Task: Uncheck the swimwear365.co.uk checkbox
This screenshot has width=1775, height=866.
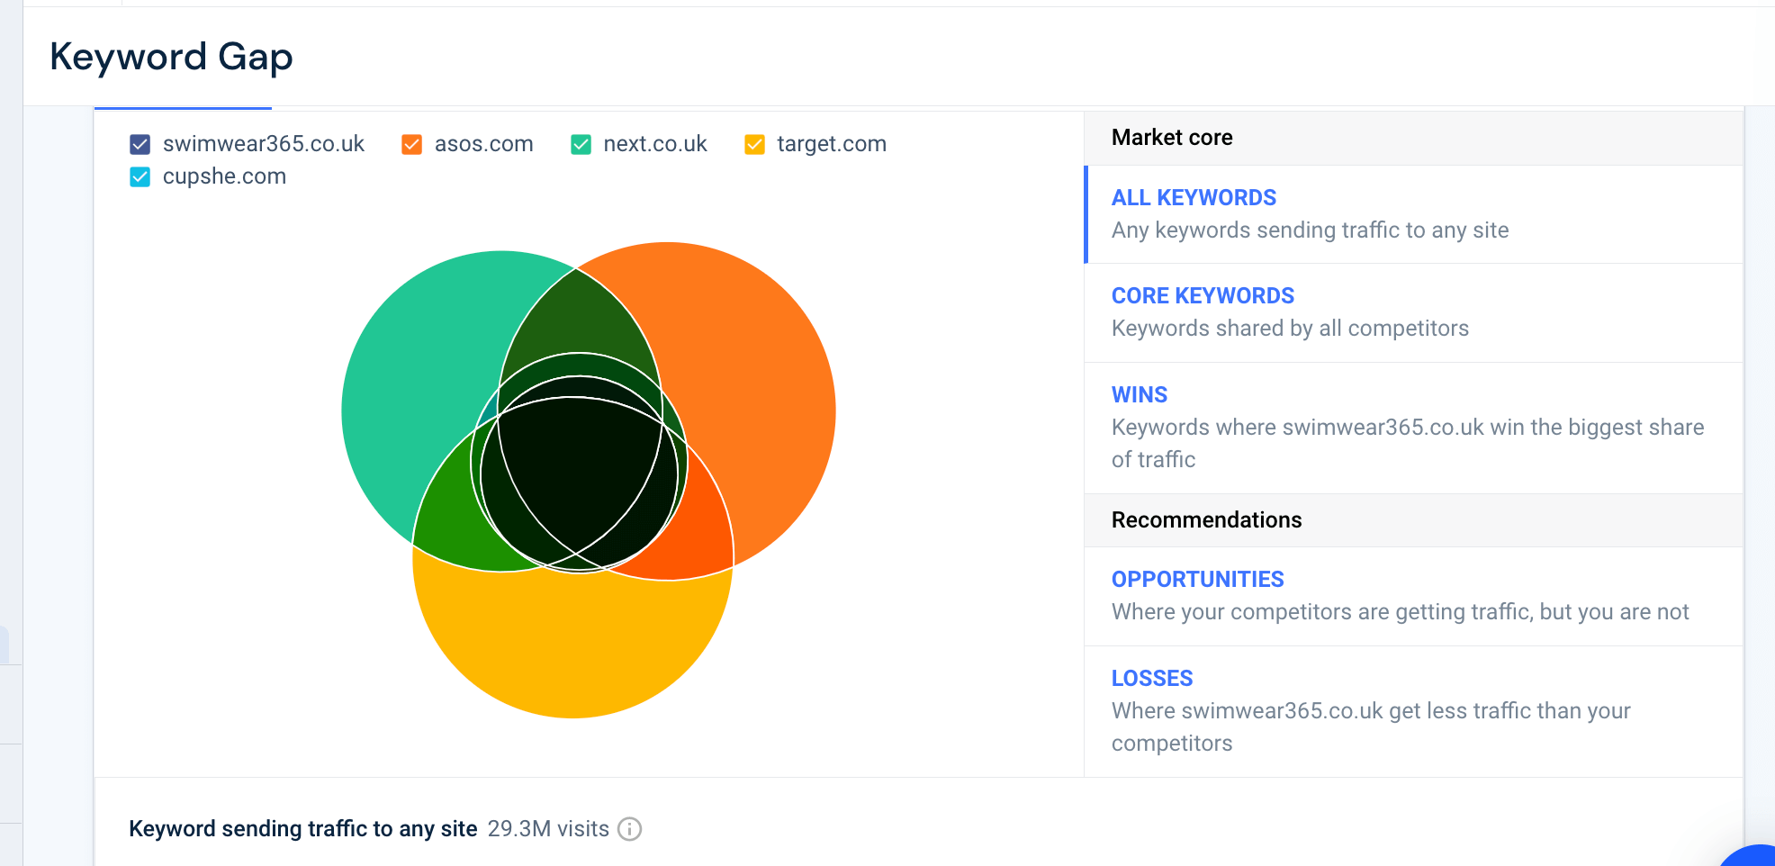Action: 140,144
